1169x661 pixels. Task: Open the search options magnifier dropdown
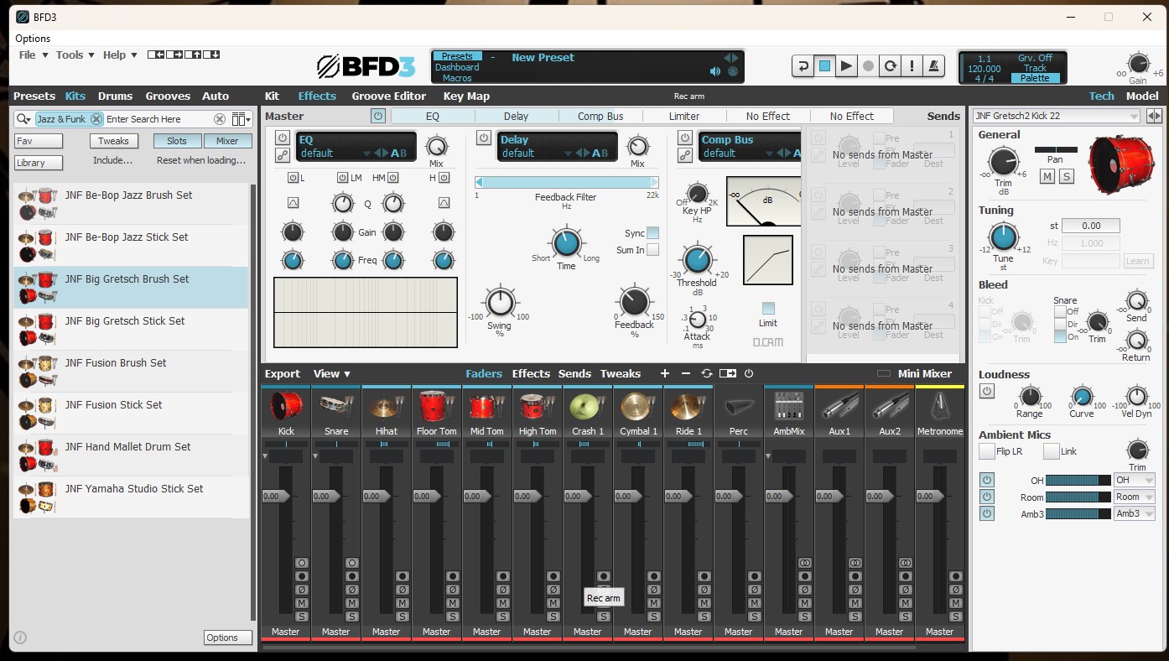click(24, 119)
